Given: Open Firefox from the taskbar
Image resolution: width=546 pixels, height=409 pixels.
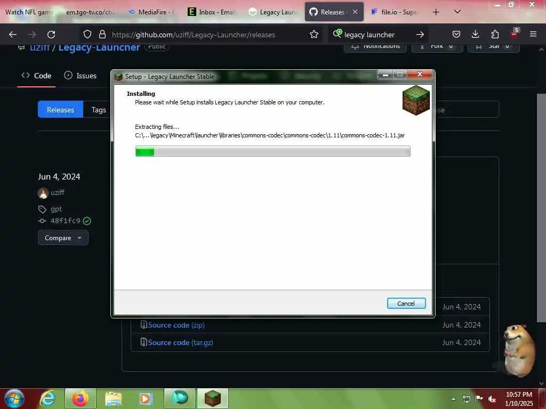Looking at the screenshot, I should (81, 398).
